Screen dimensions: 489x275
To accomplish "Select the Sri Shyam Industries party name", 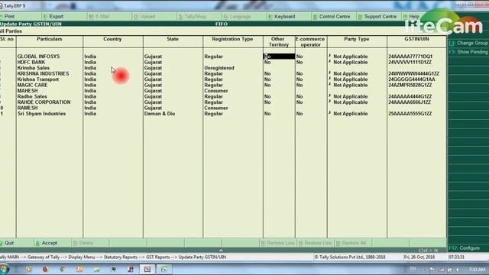I will pos(41,114).
